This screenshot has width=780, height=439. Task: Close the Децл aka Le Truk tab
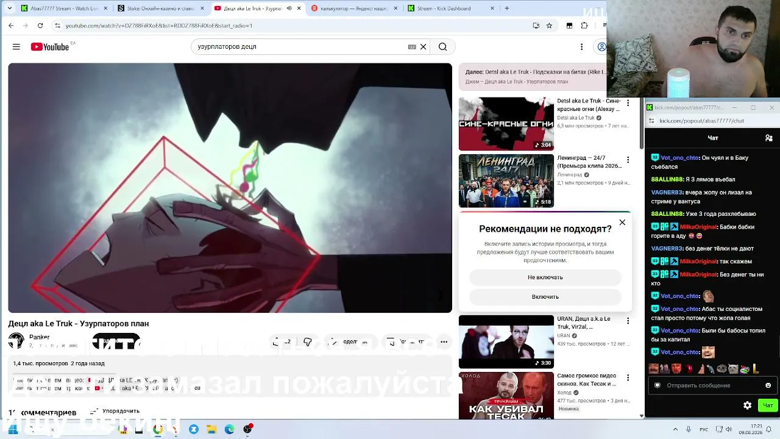click(299, 9)
